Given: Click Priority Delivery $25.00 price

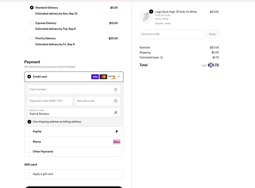Looking at the screenshot, I should click(113, 38).
